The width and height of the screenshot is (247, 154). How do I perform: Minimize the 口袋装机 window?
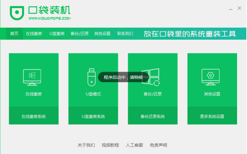tap(231, 9)
